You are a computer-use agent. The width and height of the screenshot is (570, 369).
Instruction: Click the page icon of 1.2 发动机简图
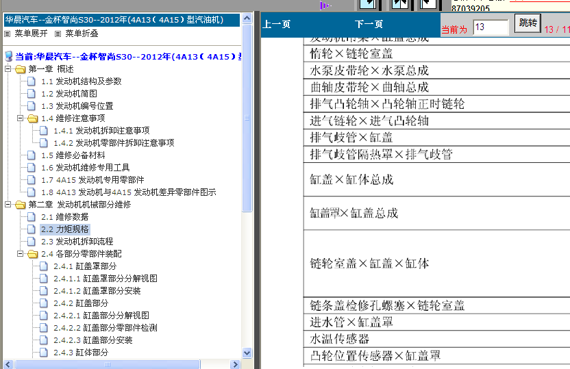click(32, 94)
